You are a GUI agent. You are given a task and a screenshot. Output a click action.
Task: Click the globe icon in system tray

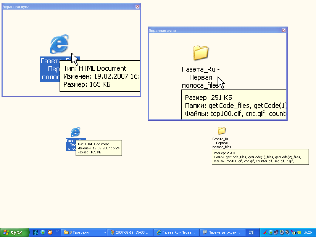tap(271, 232)
